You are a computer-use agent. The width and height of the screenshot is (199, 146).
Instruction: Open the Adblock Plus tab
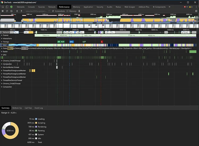click(x=144, y=7)
